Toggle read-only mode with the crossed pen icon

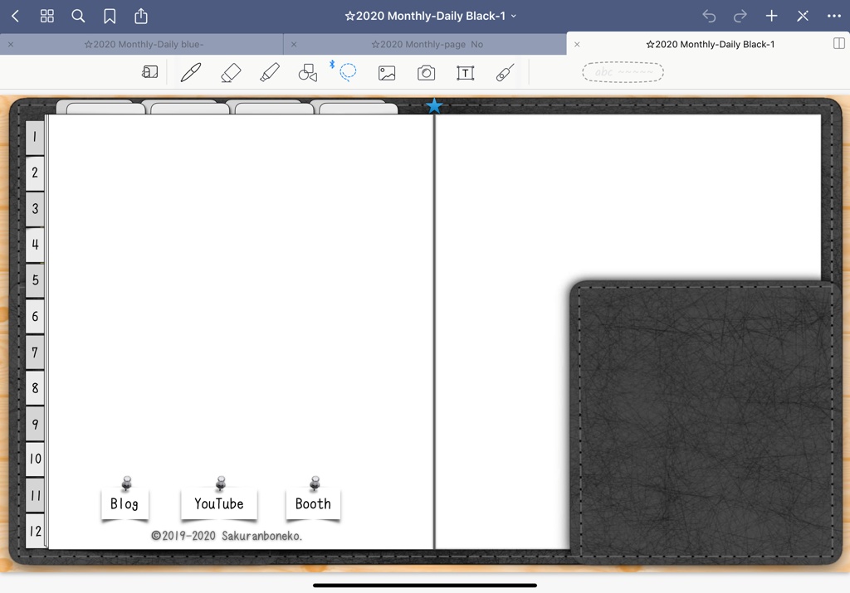(x=803, y=17)
